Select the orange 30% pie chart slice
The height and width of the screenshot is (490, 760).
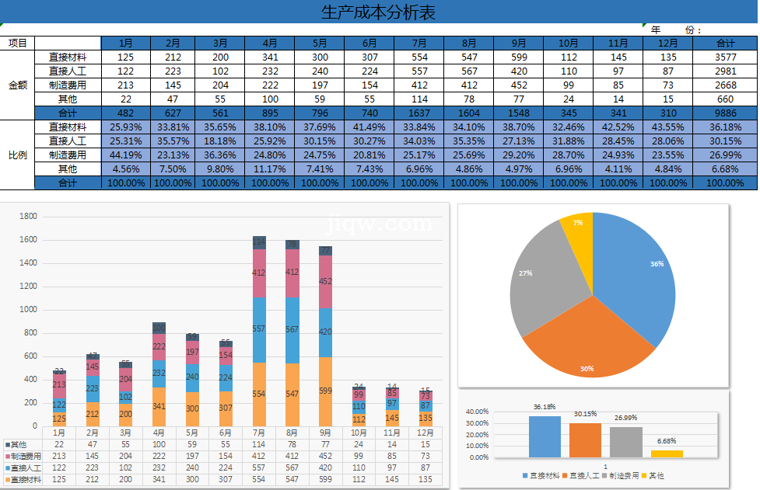click(587, 342)
